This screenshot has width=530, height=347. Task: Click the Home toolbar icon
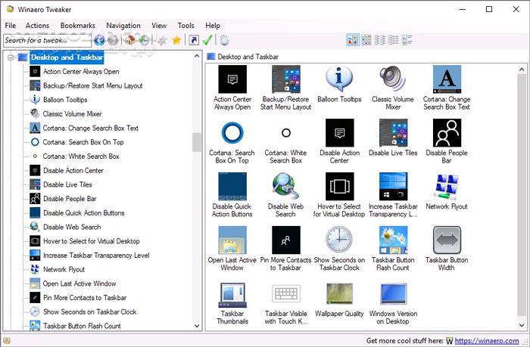[129, 40]
